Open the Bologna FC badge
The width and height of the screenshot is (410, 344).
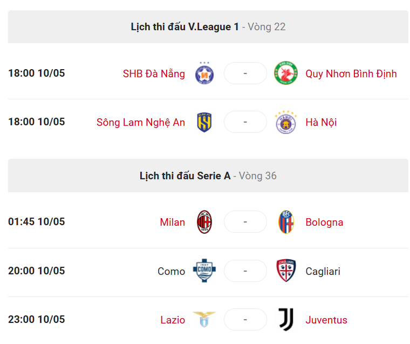[x=286, y=222]
